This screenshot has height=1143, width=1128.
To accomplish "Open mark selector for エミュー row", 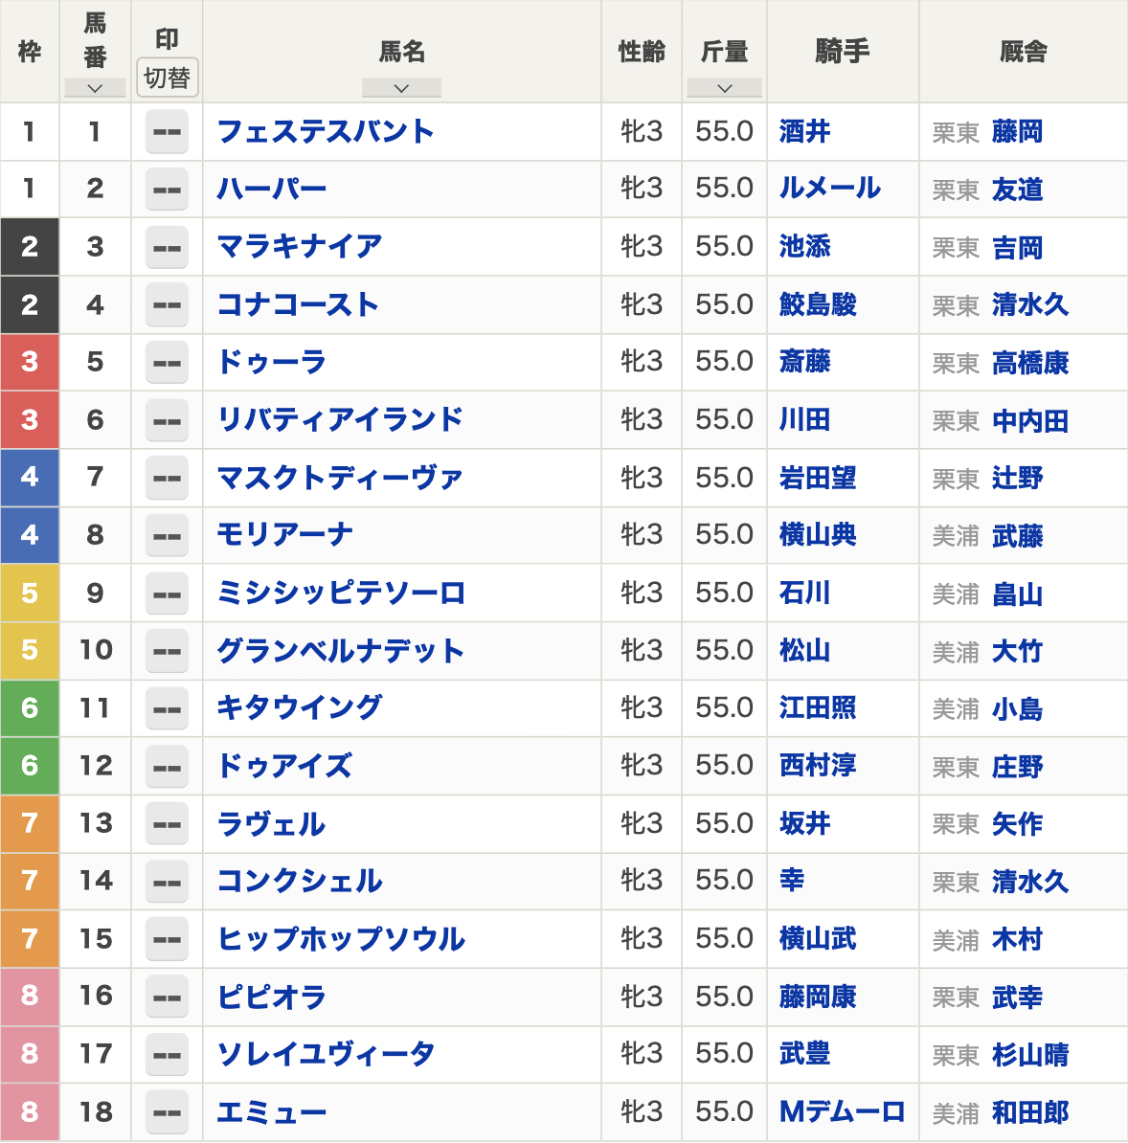I will (x=167, y=1112).
